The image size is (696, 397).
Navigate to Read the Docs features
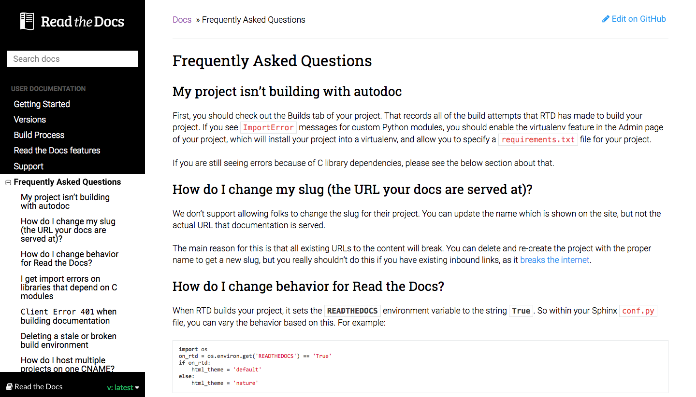click(57, 151)
